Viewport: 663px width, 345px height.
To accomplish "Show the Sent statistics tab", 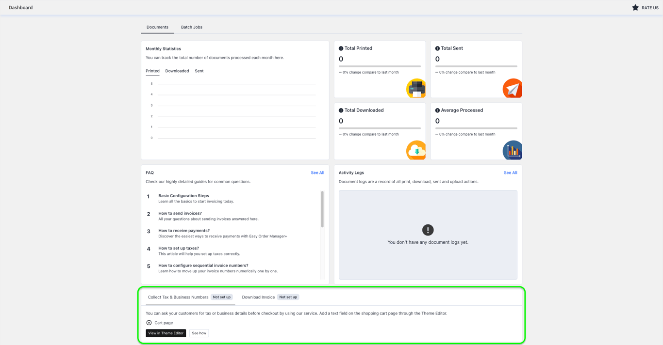I will [199, 71].
